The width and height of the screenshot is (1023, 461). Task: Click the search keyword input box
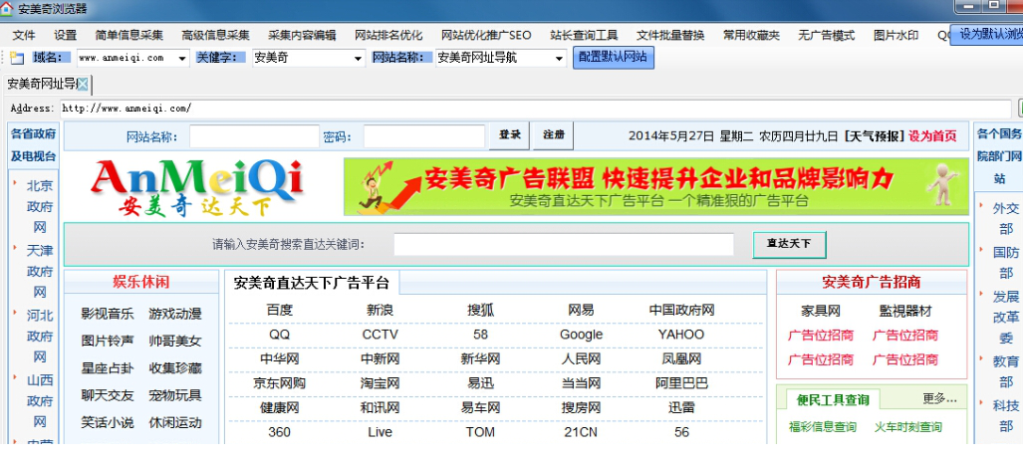pos(564,245)
